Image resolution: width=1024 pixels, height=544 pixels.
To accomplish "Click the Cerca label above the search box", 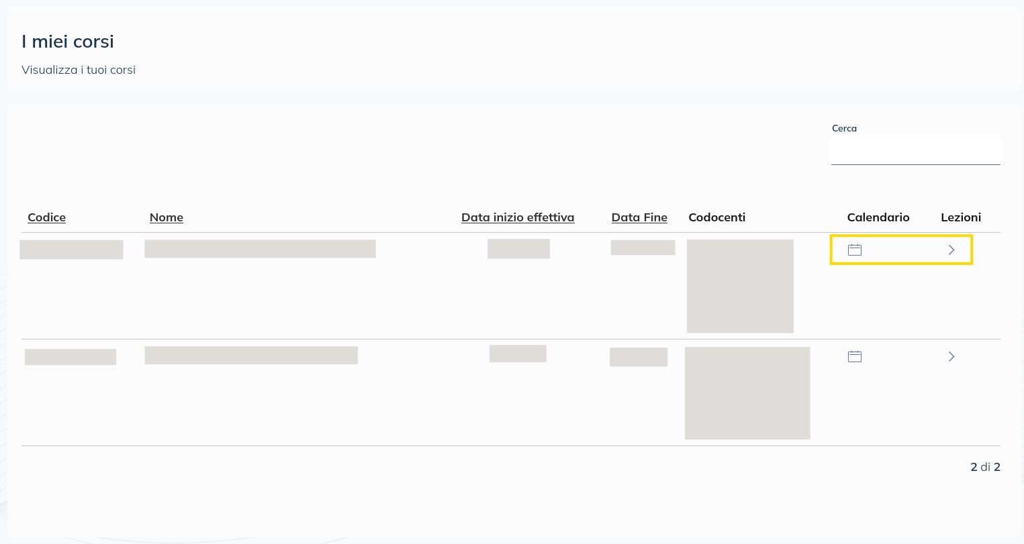I will click(844, 128).
